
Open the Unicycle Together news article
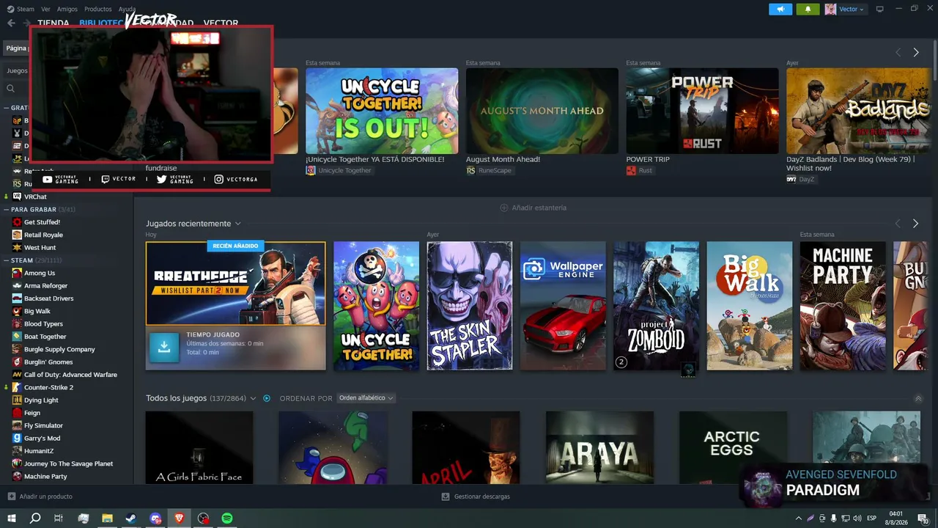click(x=382, y=111)
